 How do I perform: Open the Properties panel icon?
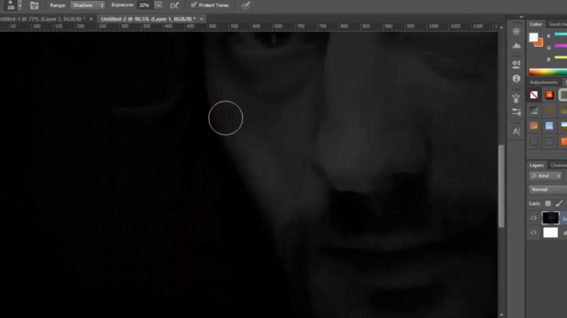(x=517, y=64)
